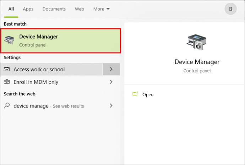The image size is (245, 165).
Task: Switch to the Documents tab
Action: pyautogui.click(x=54, y=9)
